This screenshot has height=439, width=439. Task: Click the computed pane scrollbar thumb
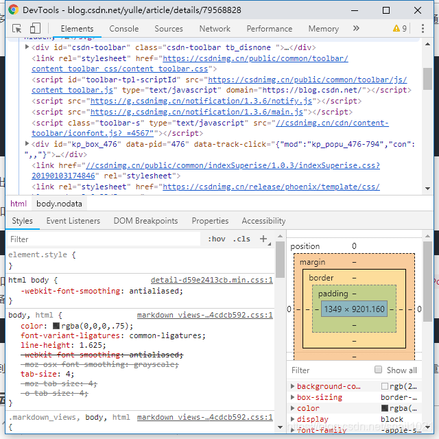tap(427, 281)
